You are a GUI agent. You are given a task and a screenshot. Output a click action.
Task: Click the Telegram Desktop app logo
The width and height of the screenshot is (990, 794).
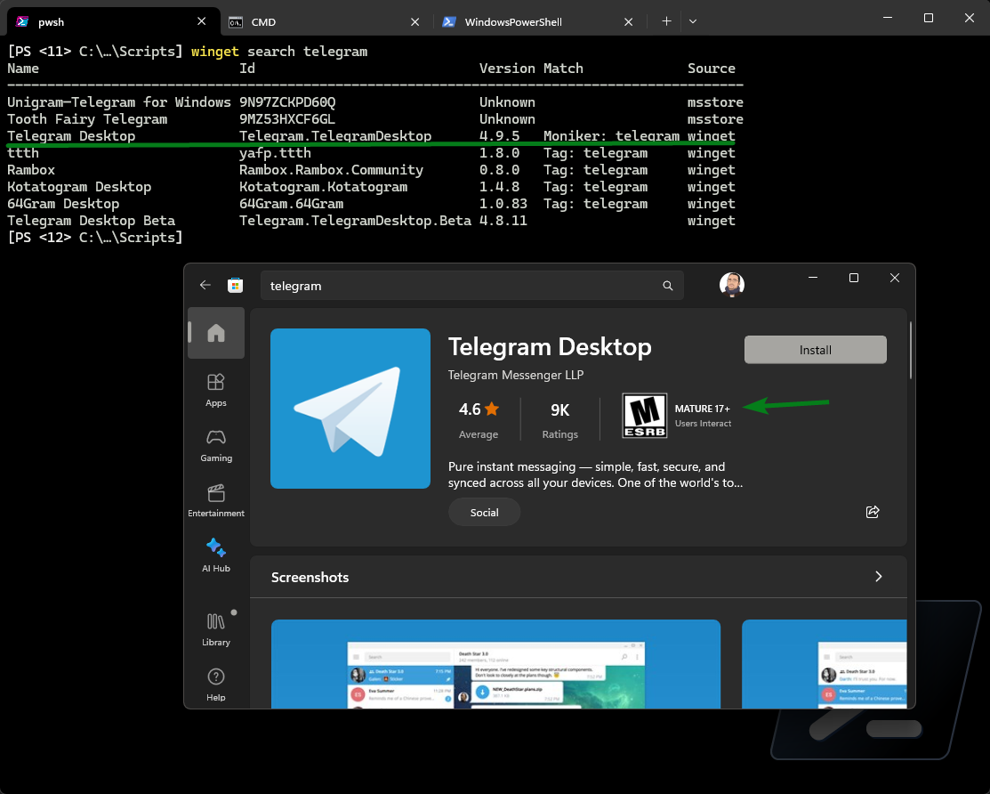pos(350,408)
